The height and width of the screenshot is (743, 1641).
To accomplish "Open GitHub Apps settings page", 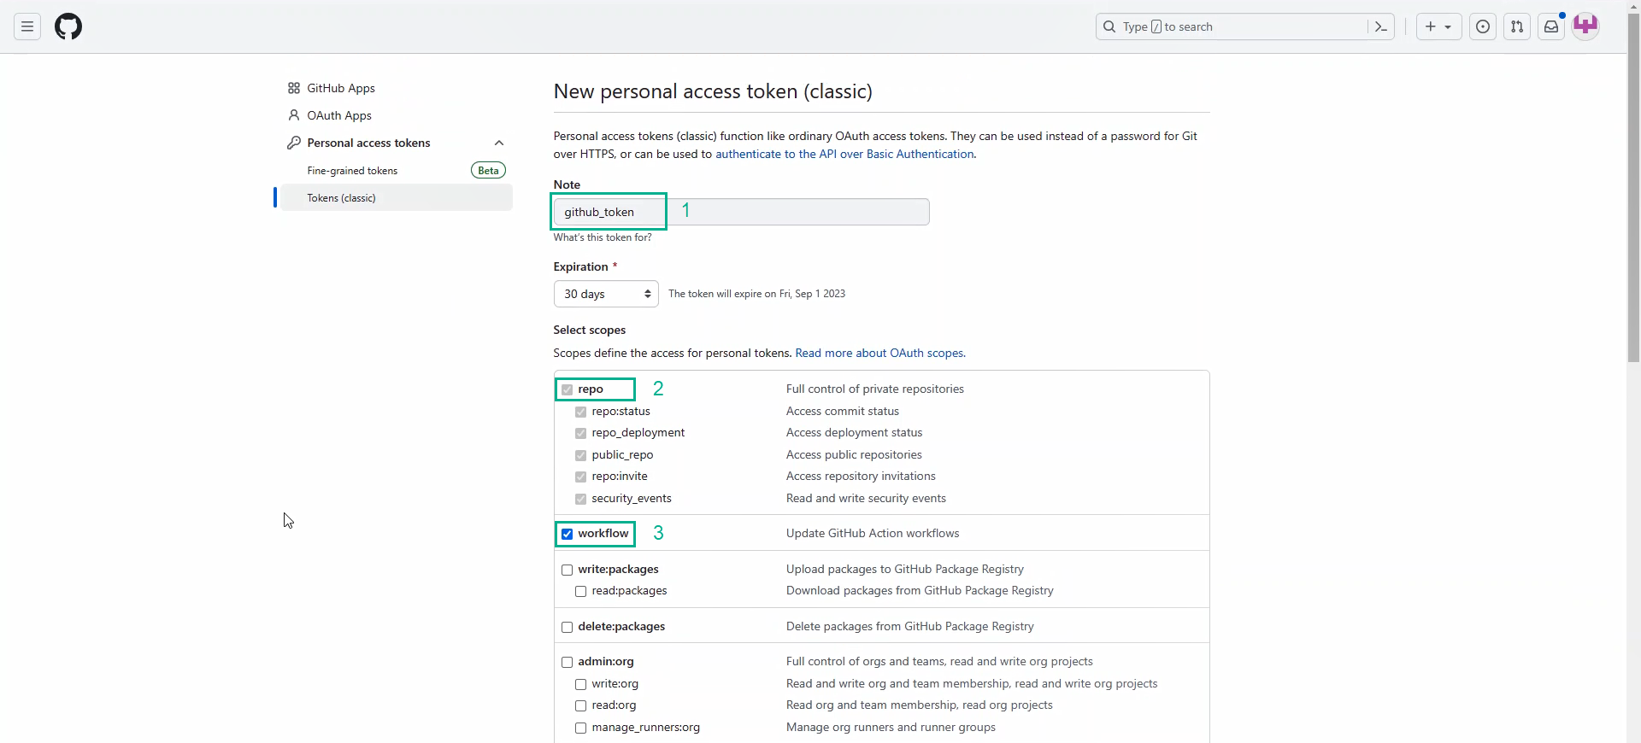I will tap(341, 88).
